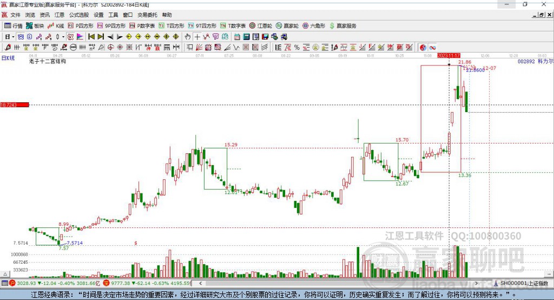554x300 pixels.
Task: Open the 9P四方形 tool
Action: tap(111, 26)
